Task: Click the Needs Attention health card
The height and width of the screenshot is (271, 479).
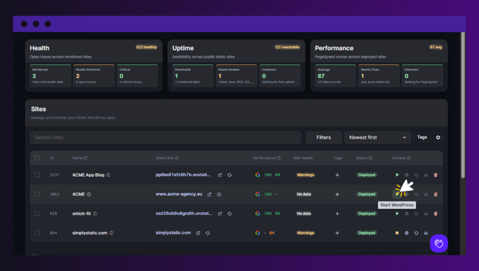Action: 94,76
